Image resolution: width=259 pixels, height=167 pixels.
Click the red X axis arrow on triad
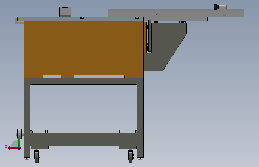tap(13, 148)
